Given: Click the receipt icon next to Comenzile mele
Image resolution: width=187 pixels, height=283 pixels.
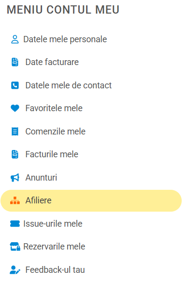Looking at the screenshot, I should (15, 132).
